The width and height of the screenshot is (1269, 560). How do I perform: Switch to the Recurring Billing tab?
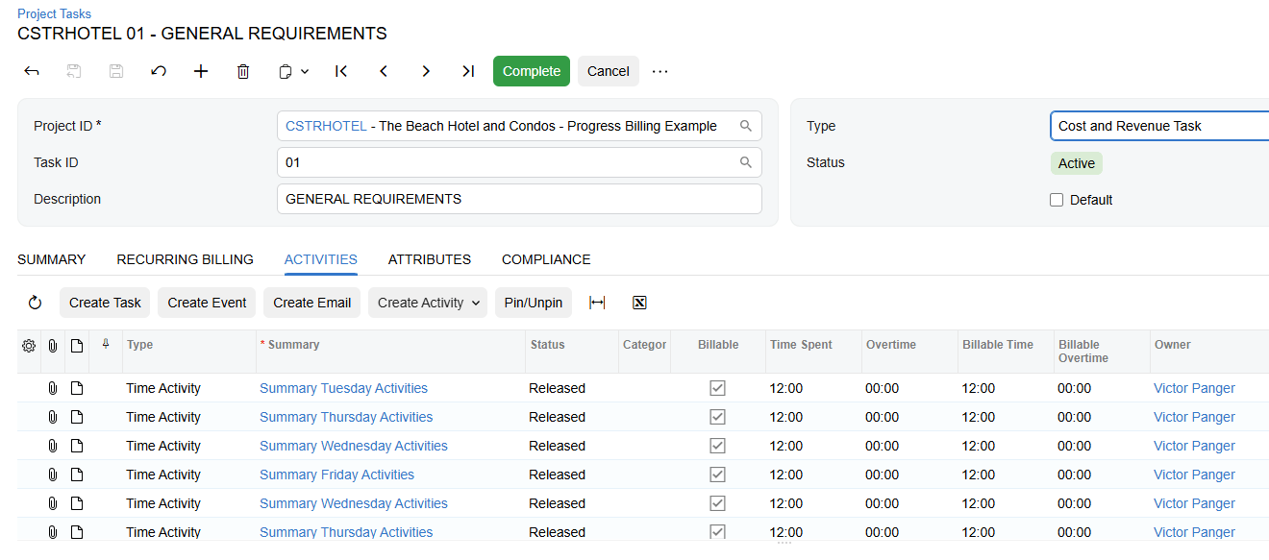click(185, 259)
